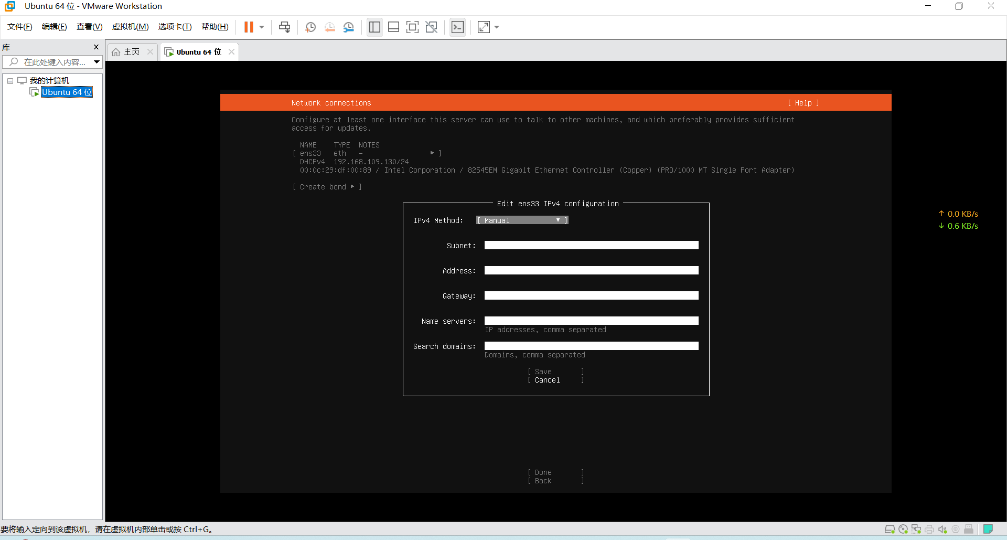Open the snapshot manager
Screen dimensions: 1007x540
click(x=349, y=27)
